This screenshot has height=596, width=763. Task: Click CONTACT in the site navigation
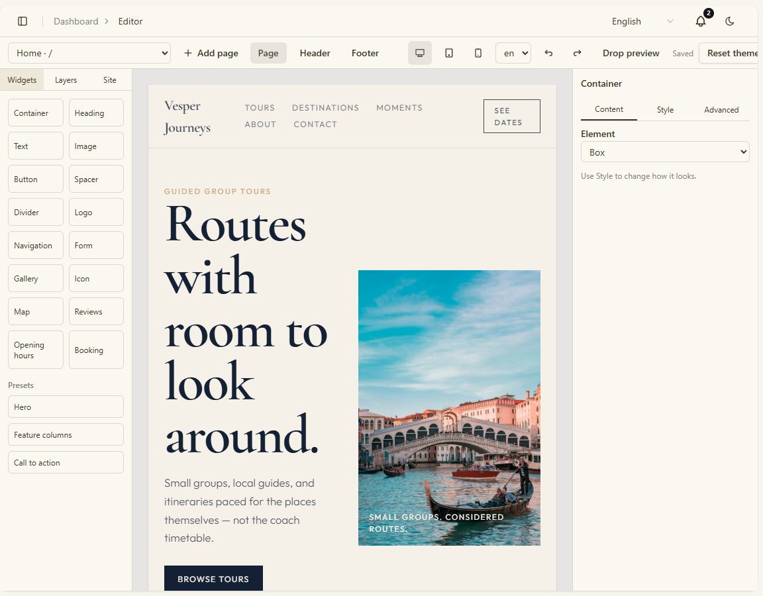click(x=315, y=124)
